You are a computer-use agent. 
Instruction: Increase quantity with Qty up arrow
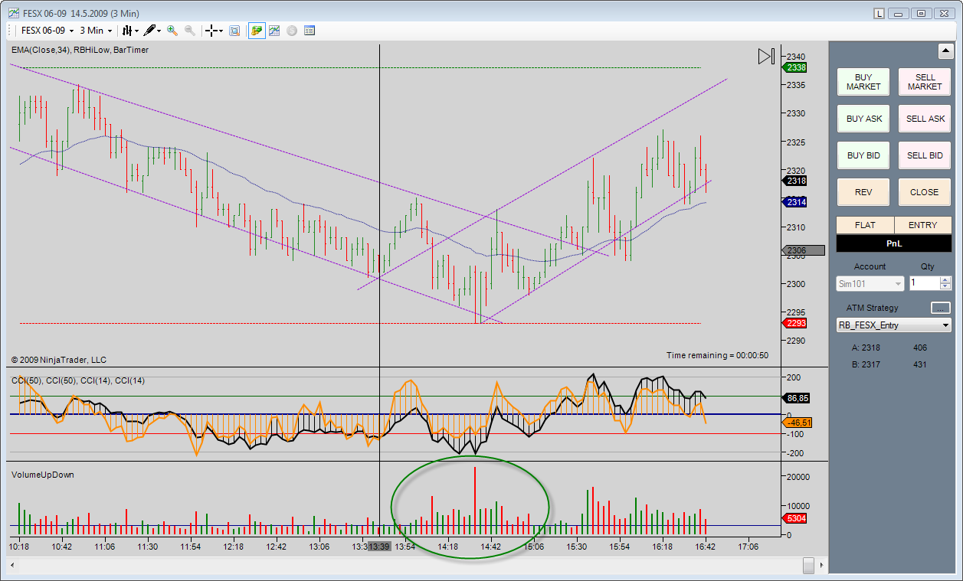tap(945, 279)
